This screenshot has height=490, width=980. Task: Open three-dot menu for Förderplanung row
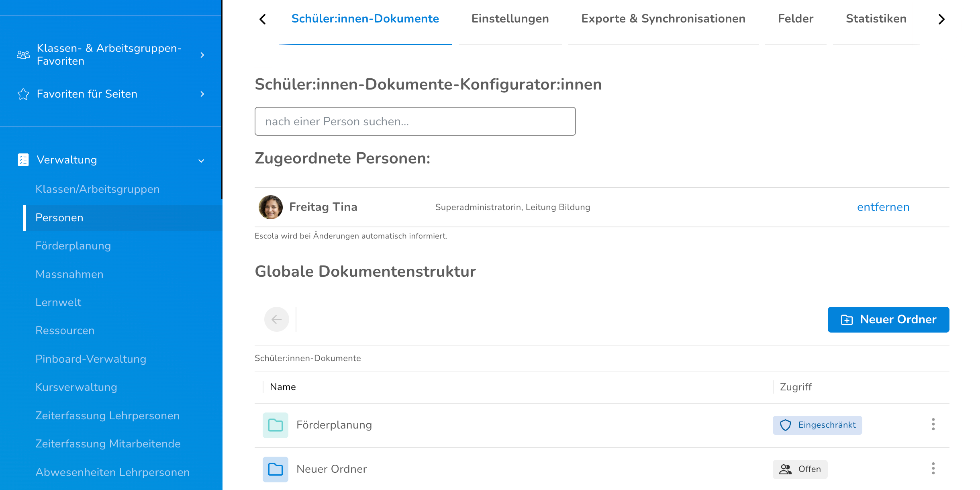pos(933,425)
